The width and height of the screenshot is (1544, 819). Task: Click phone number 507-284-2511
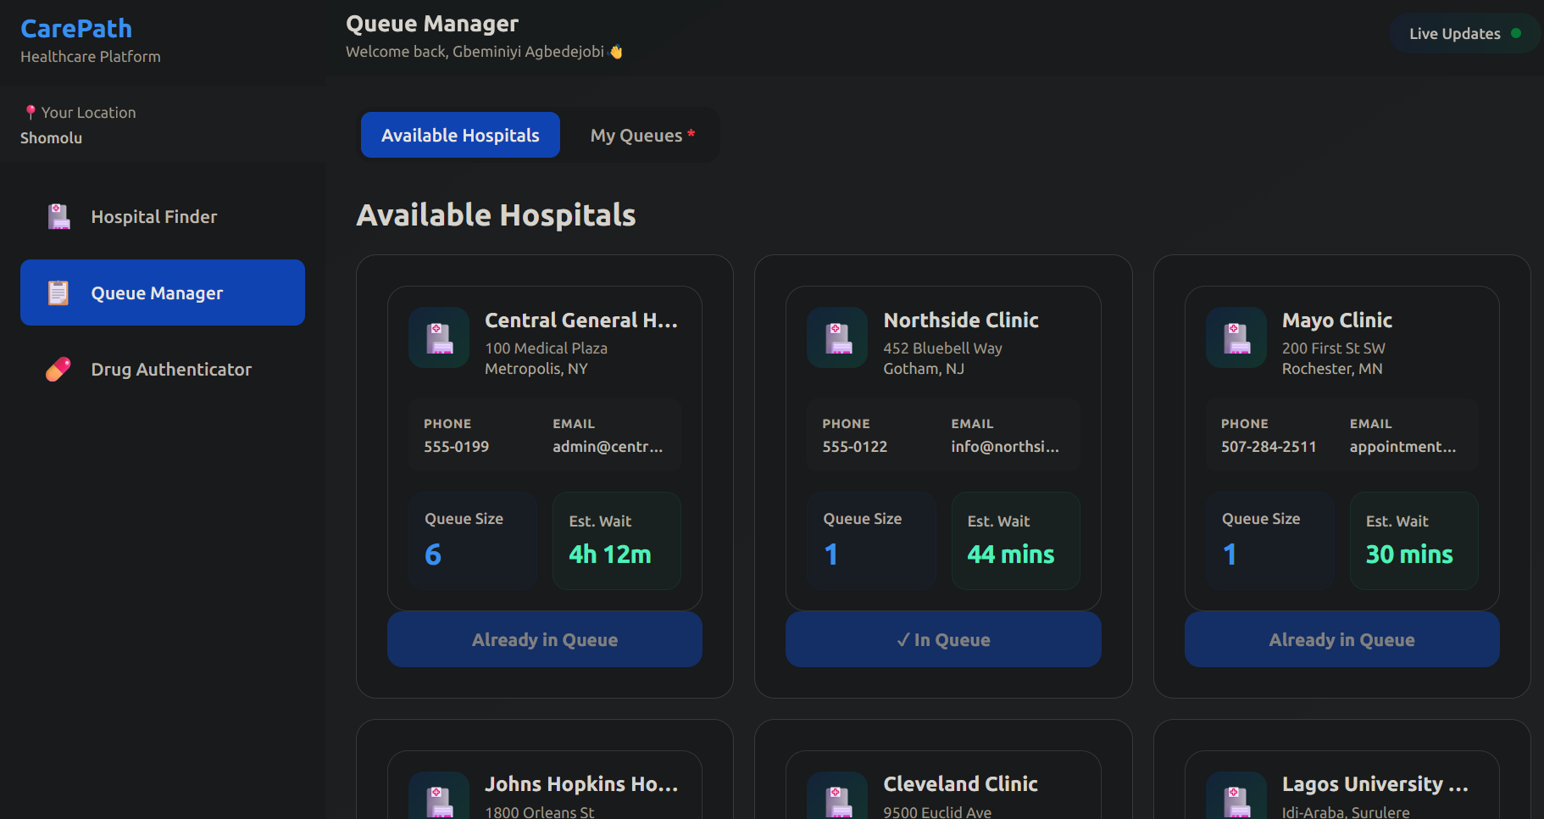click(1269, 447)
